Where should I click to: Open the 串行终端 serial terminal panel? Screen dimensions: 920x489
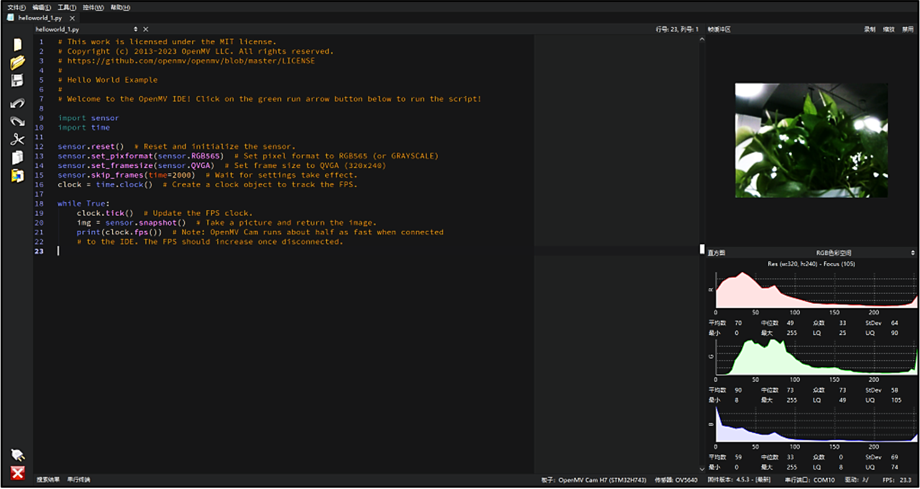pyautogui.click(x=78, y=480)
